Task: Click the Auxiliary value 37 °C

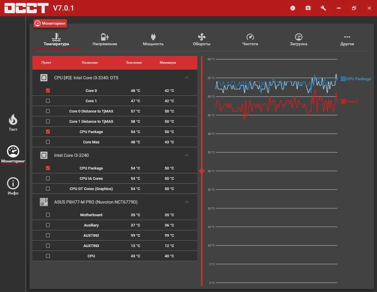Action: pyautogui.click(x=135, y=225)
